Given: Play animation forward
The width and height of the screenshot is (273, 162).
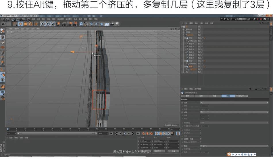Looking at the screenshot, I should 125,134.
